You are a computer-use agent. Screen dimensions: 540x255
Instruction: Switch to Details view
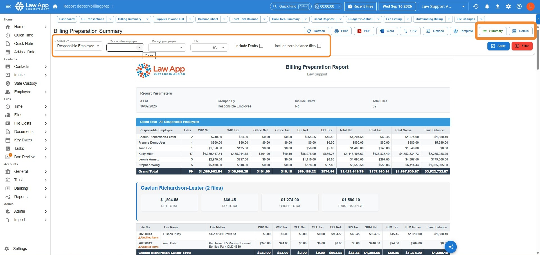(x=521, y=31)
